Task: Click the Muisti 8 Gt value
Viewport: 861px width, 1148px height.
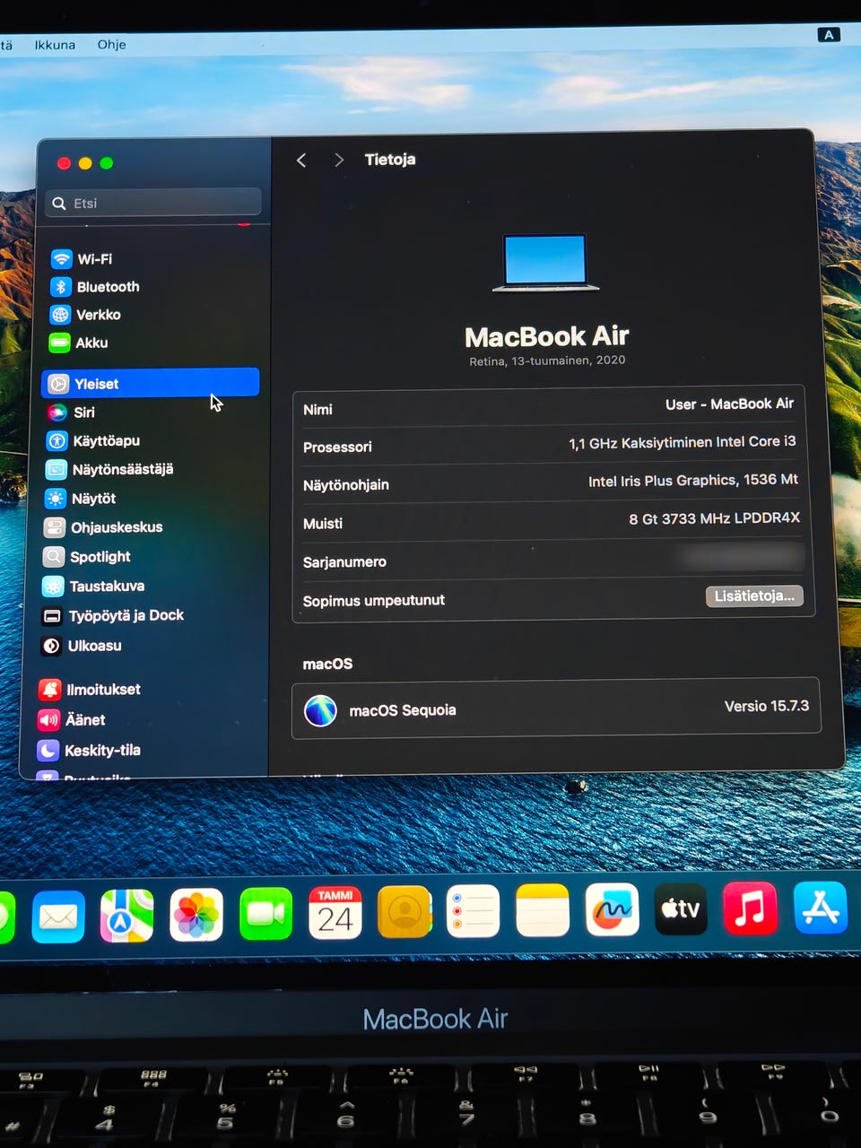Action: pyautogui.click(x=714, y=518)
